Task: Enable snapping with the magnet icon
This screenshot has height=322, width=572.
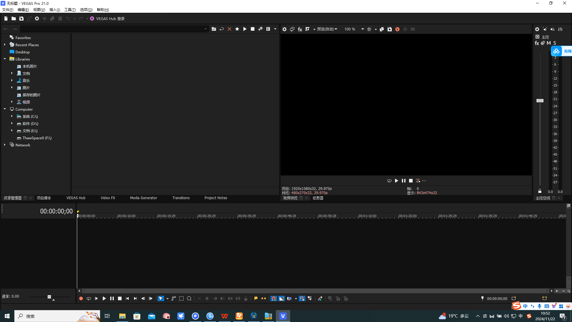Action: [x=273, y=298]
